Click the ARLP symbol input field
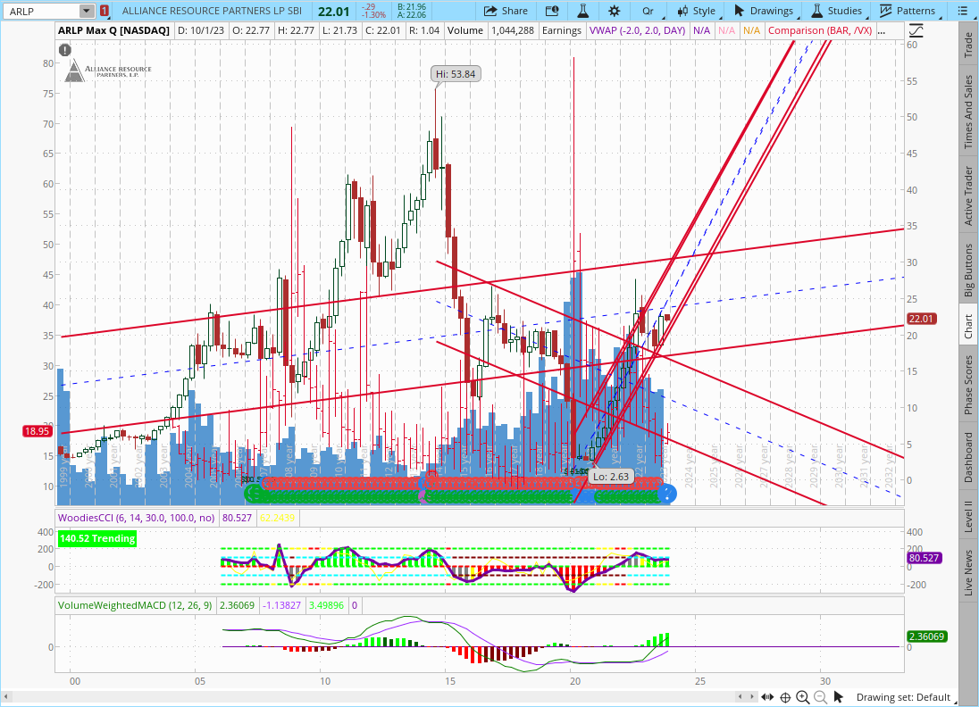Image resolution: width=979 pixels, height=707 pixels. coord(41,11)
